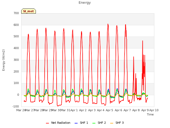
Task: Click the Apr 4 date tick label
Action: pos(101,110)
